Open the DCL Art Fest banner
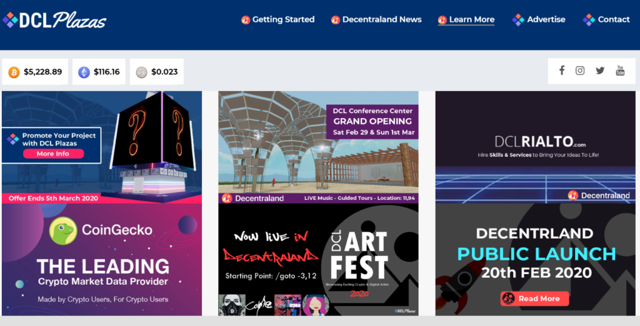The width and height of the screenshot is (640, 326). coord(318,260)
